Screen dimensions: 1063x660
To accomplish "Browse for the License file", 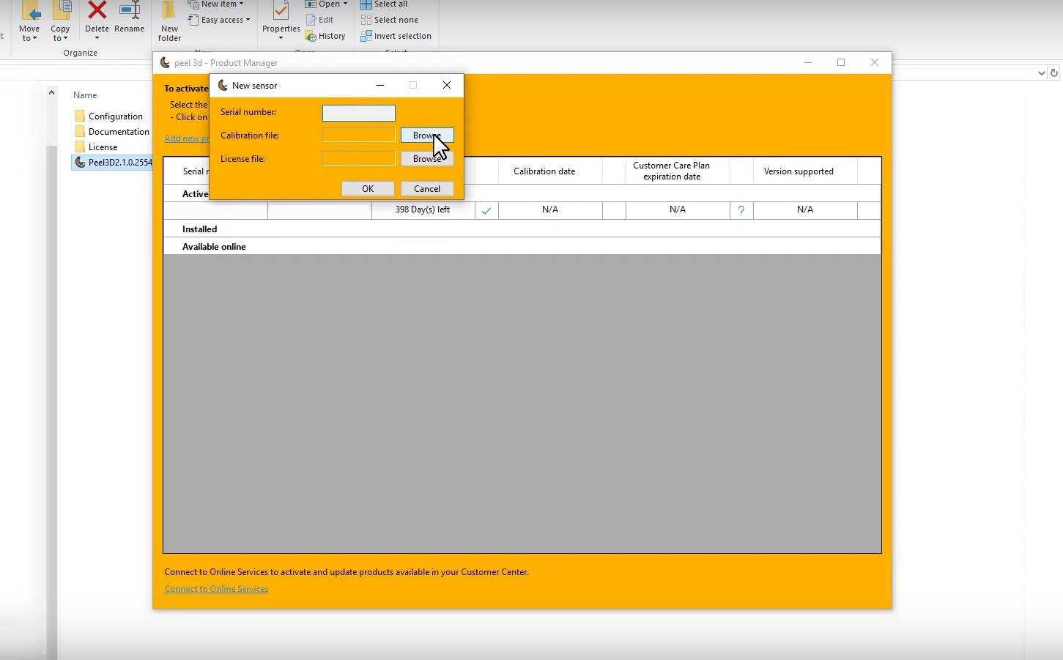I will coord(426,159).
